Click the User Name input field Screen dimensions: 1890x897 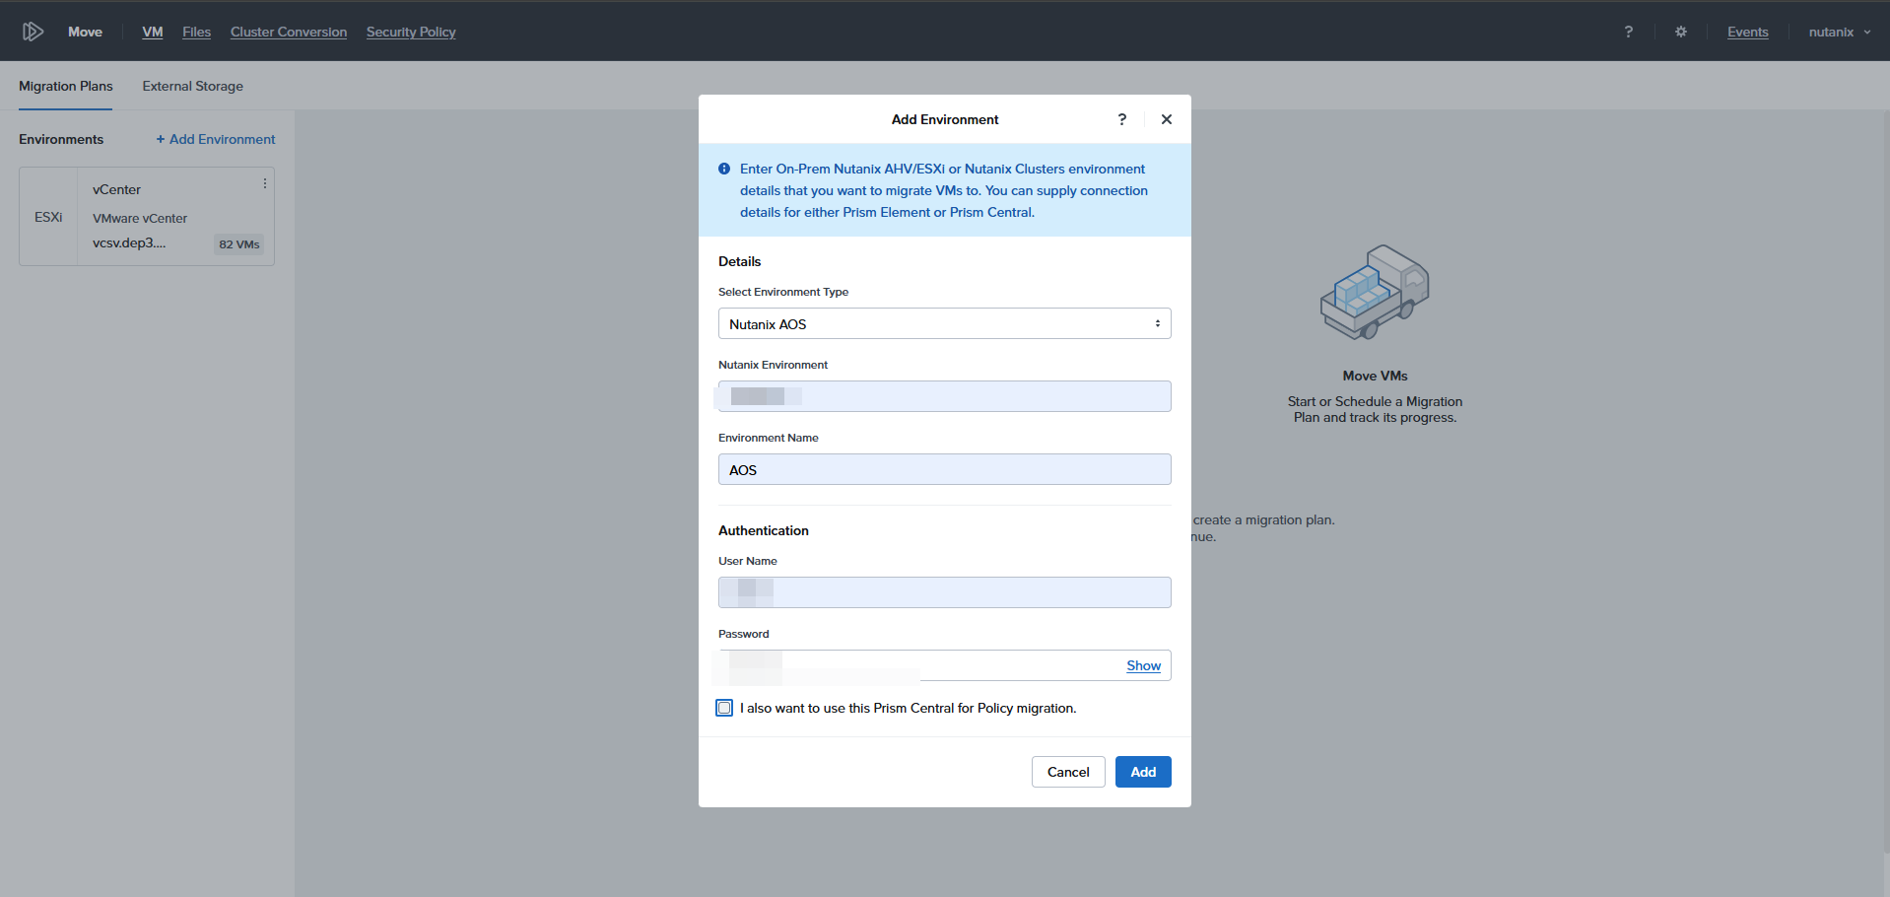[944, 592]
